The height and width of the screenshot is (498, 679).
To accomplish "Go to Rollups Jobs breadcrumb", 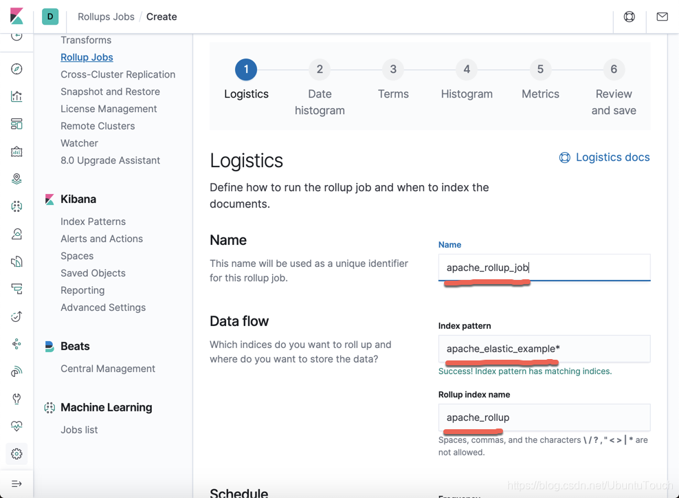I will pyautogui.click(x=106, y=17).
